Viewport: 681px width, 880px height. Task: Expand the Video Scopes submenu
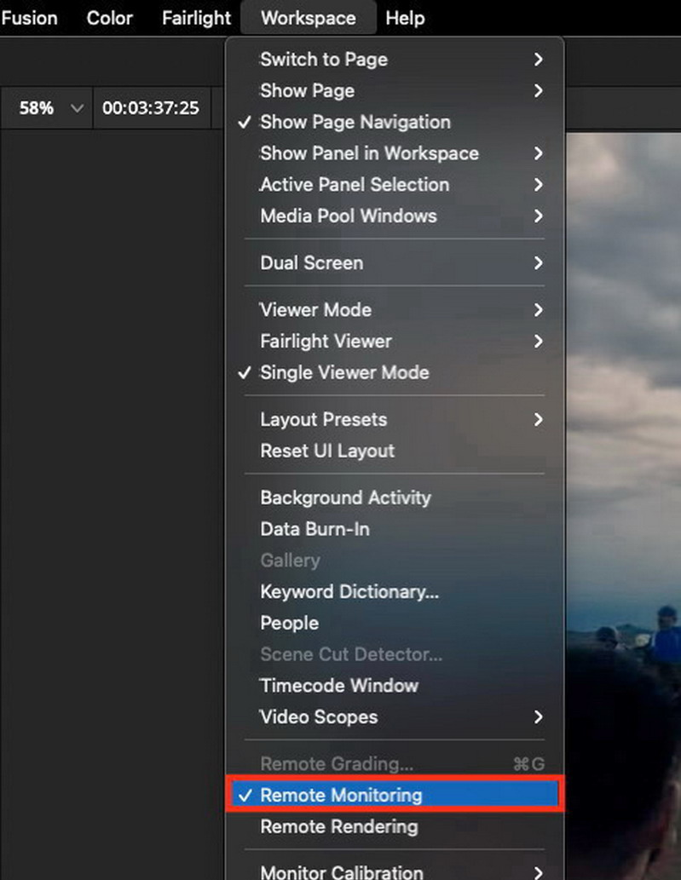click(x=395, y=716)
